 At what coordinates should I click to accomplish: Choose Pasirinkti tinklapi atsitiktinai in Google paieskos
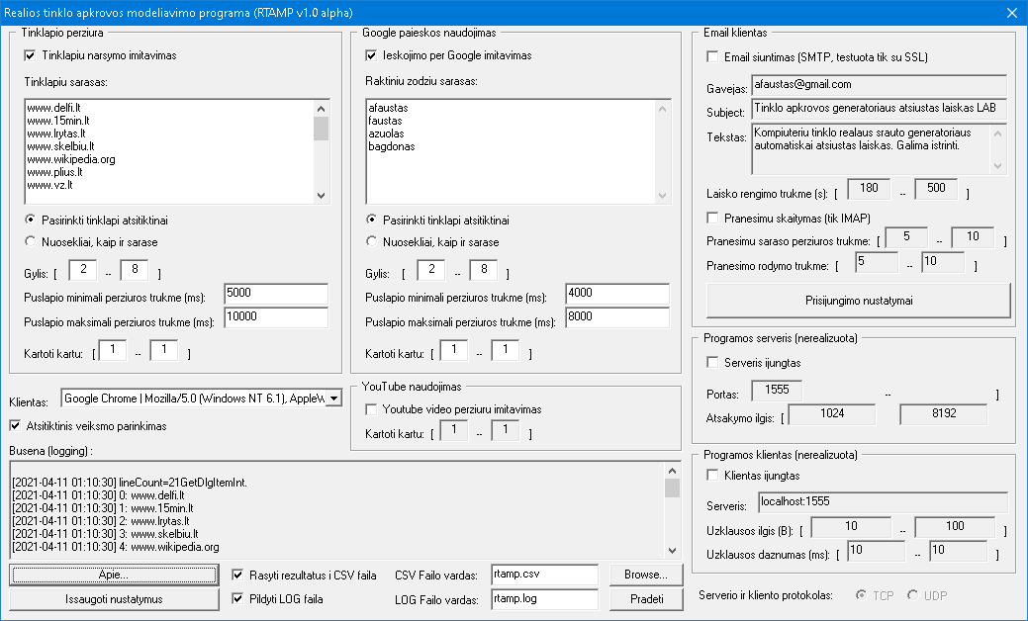(x=371, y=221)
